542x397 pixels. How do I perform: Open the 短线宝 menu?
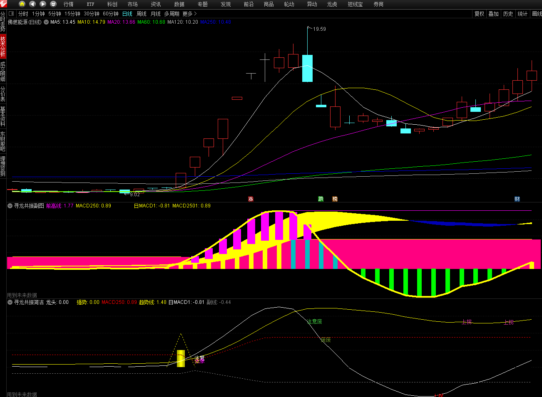[355, 4]
